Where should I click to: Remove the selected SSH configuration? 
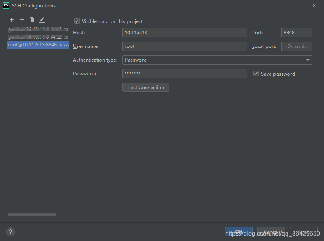(x=22, y=20)
